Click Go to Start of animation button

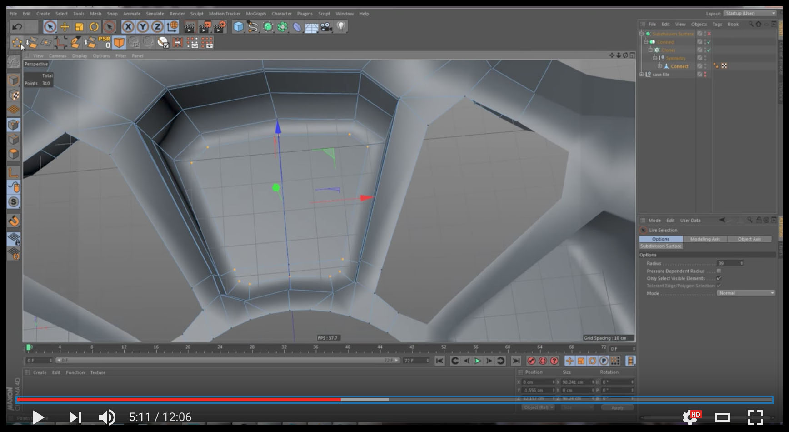point(439,361)
